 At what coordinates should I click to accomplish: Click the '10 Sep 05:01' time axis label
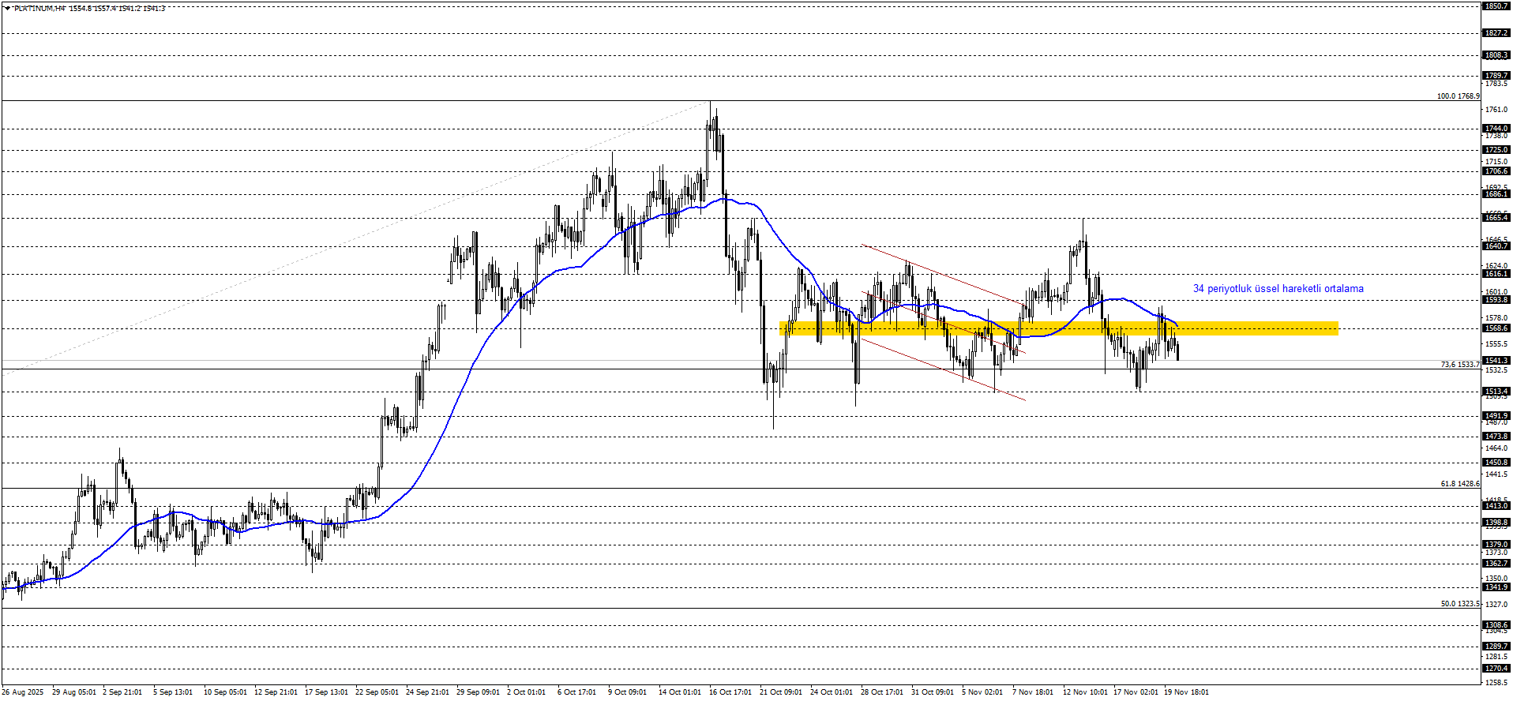tap(225, 692)
